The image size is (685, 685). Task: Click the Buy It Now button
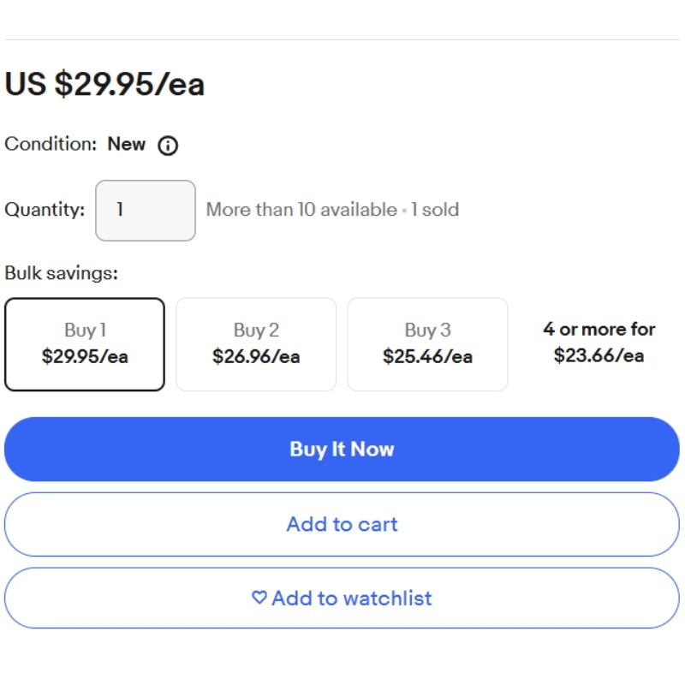point(342,449)
